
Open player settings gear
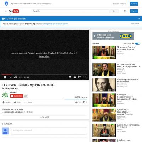point(75,77)
